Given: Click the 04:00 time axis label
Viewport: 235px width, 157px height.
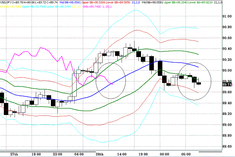Looking at the screenshot, I should point(79,154).
